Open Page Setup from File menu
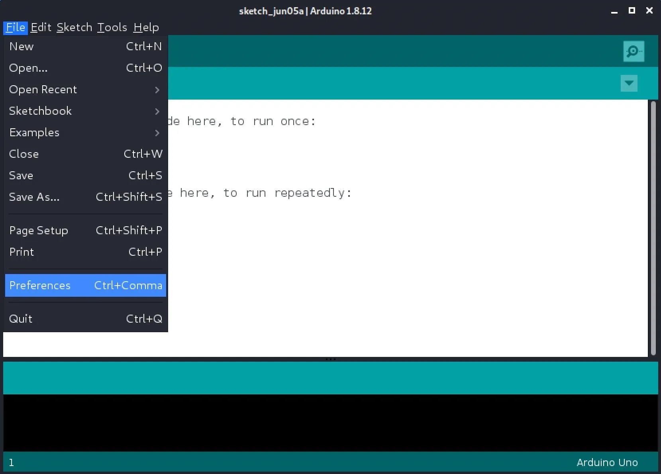The image size is (661, 474). (86, 231)
